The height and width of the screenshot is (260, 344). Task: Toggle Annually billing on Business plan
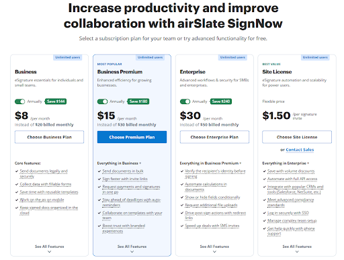[x=19, y=101]
